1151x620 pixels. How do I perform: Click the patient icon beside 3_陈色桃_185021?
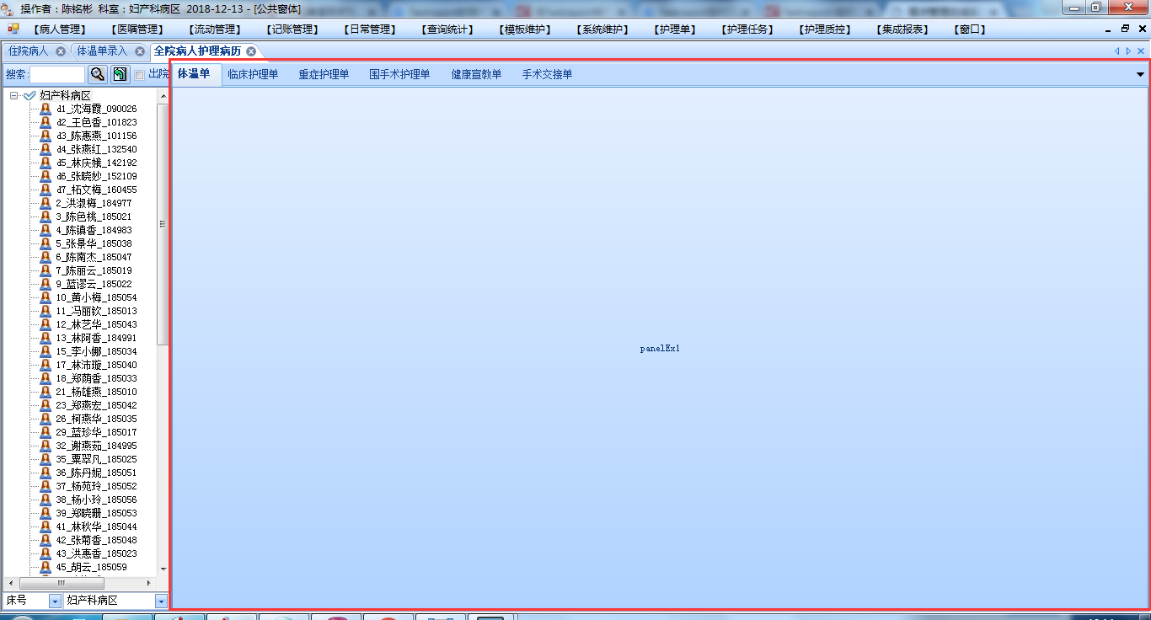46,216
